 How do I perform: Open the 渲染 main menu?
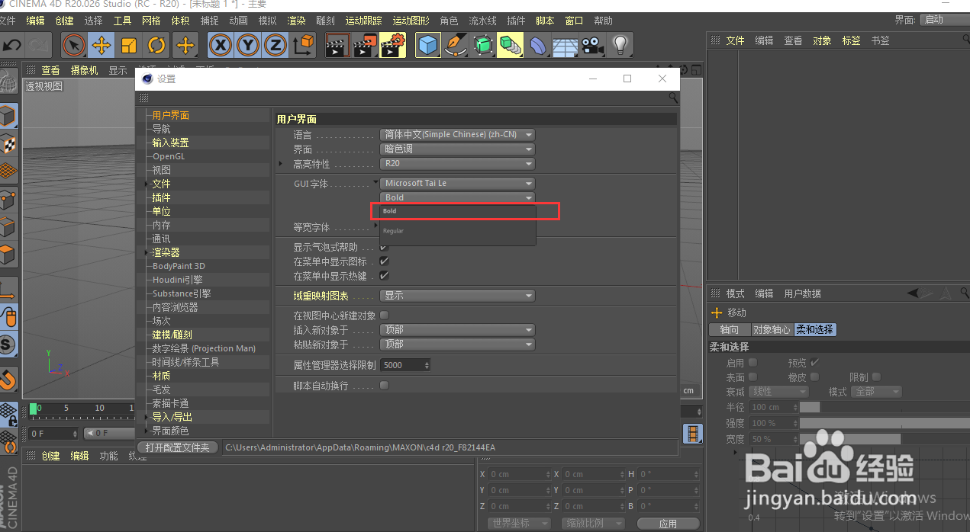click(296, 21)
